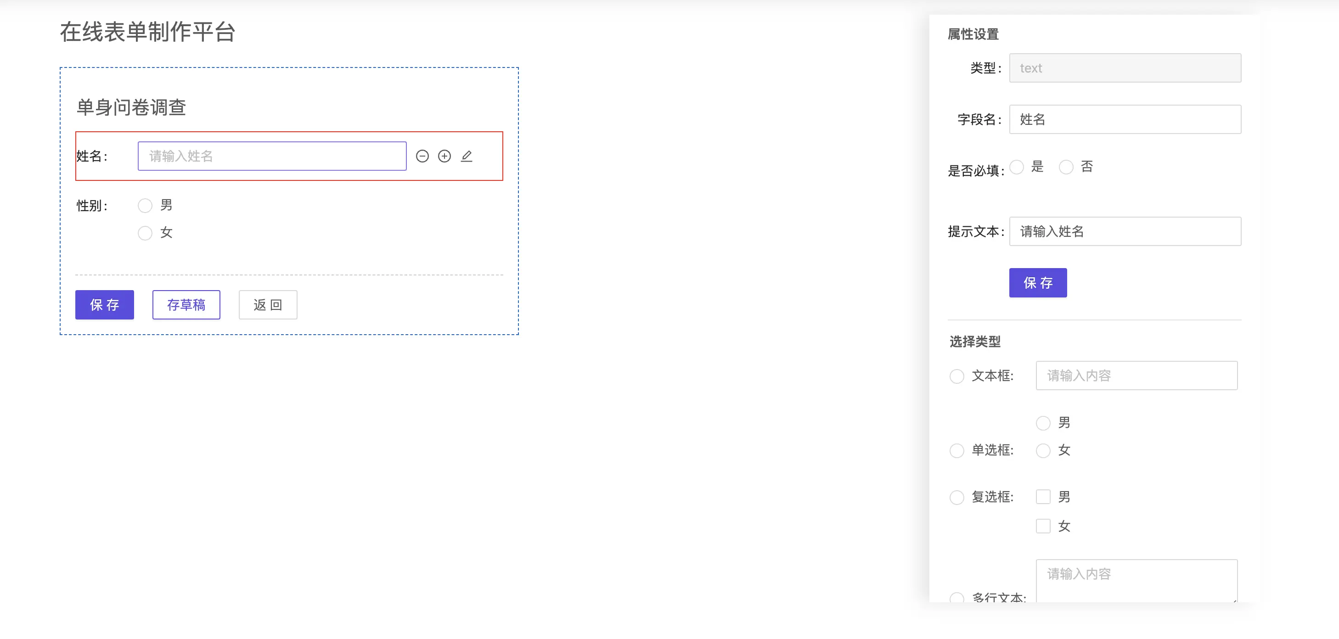1339x639 pixels.
Task: Click the 文本框 sample input field
Action: [x=1137, y=375]
